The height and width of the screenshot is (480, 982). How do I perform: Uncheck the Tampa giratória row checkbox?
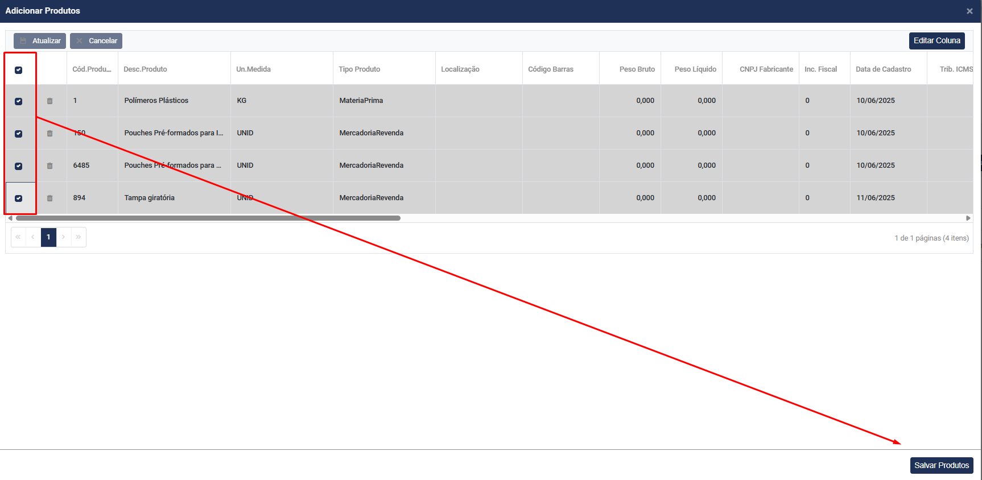(19, 198)
